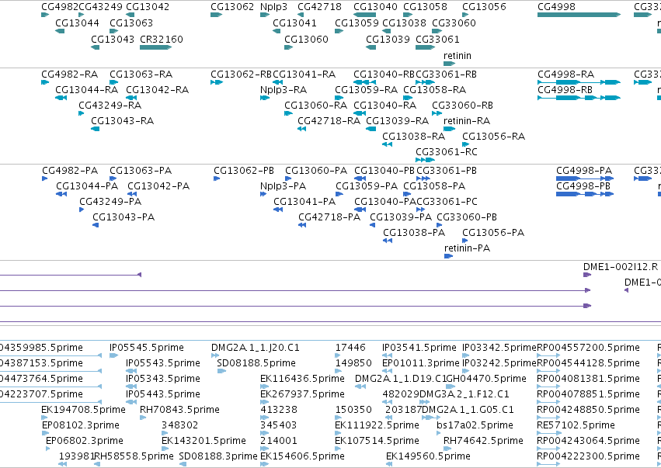This screenshot has width=661, height=468.
Task: Select the 413238 feature label
Action: (x=279, y=410)
